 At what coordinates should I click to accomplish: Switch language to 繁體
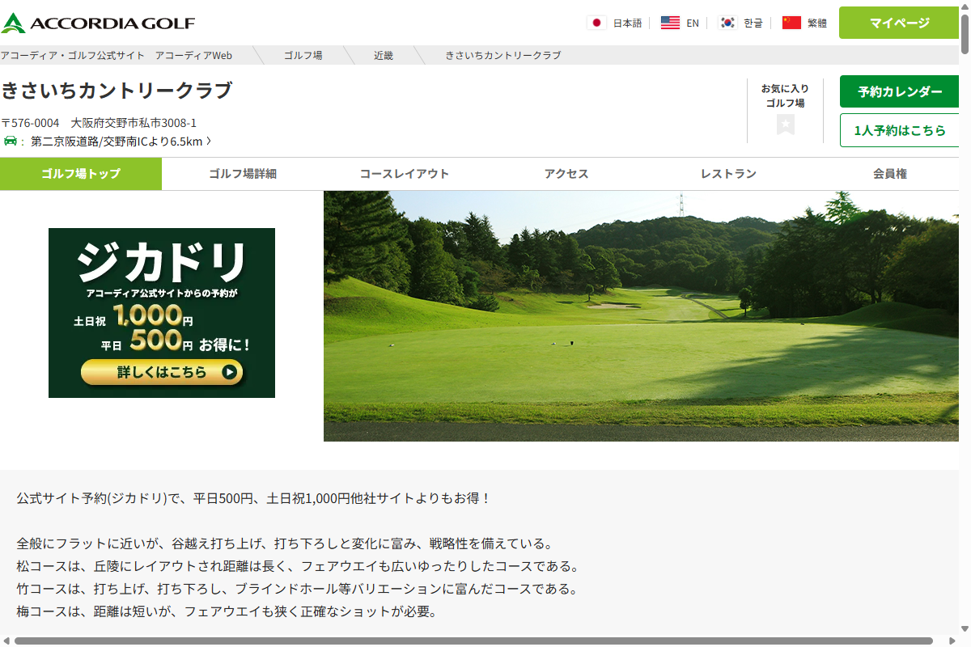point(817,23)
